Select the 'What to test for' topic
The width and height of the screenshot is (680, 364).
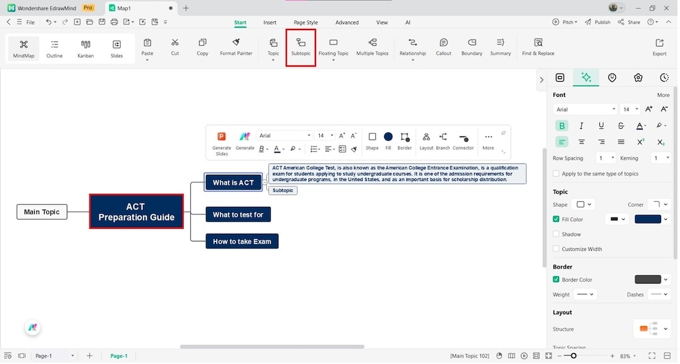(x=238, y=214)
